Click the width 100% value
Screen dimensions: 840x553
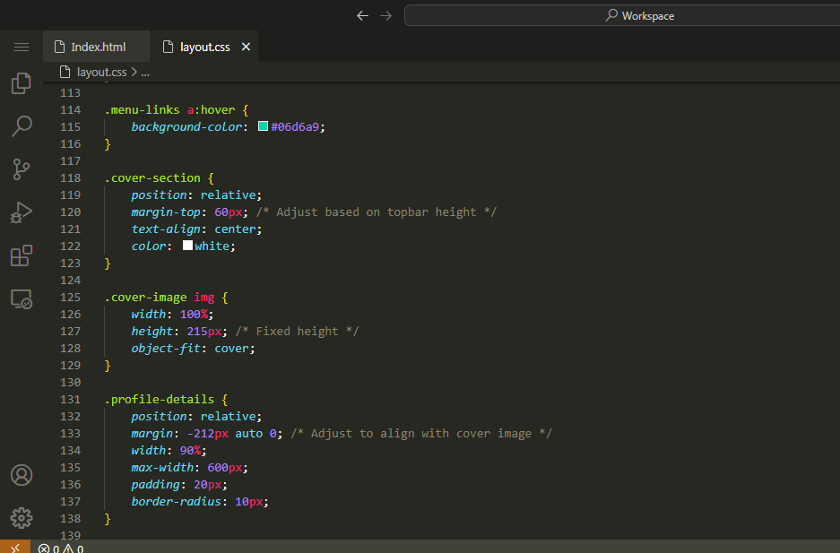point(194,315)
